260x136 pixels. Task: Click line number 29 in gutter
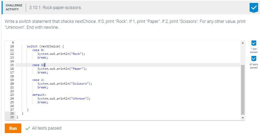12,117
